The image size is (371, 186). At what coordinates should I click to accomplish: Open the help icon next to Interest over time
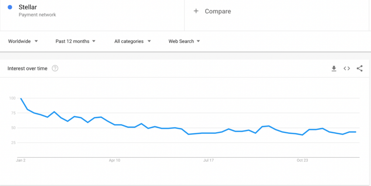[x=55, y=68]
